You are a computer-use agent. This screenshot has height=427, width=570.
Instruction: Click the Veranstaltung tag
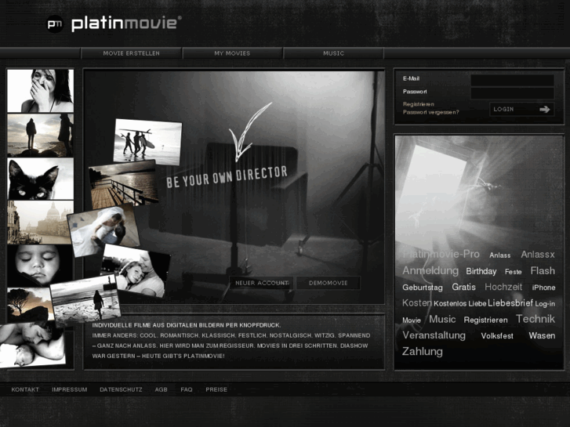coord(434,335)
